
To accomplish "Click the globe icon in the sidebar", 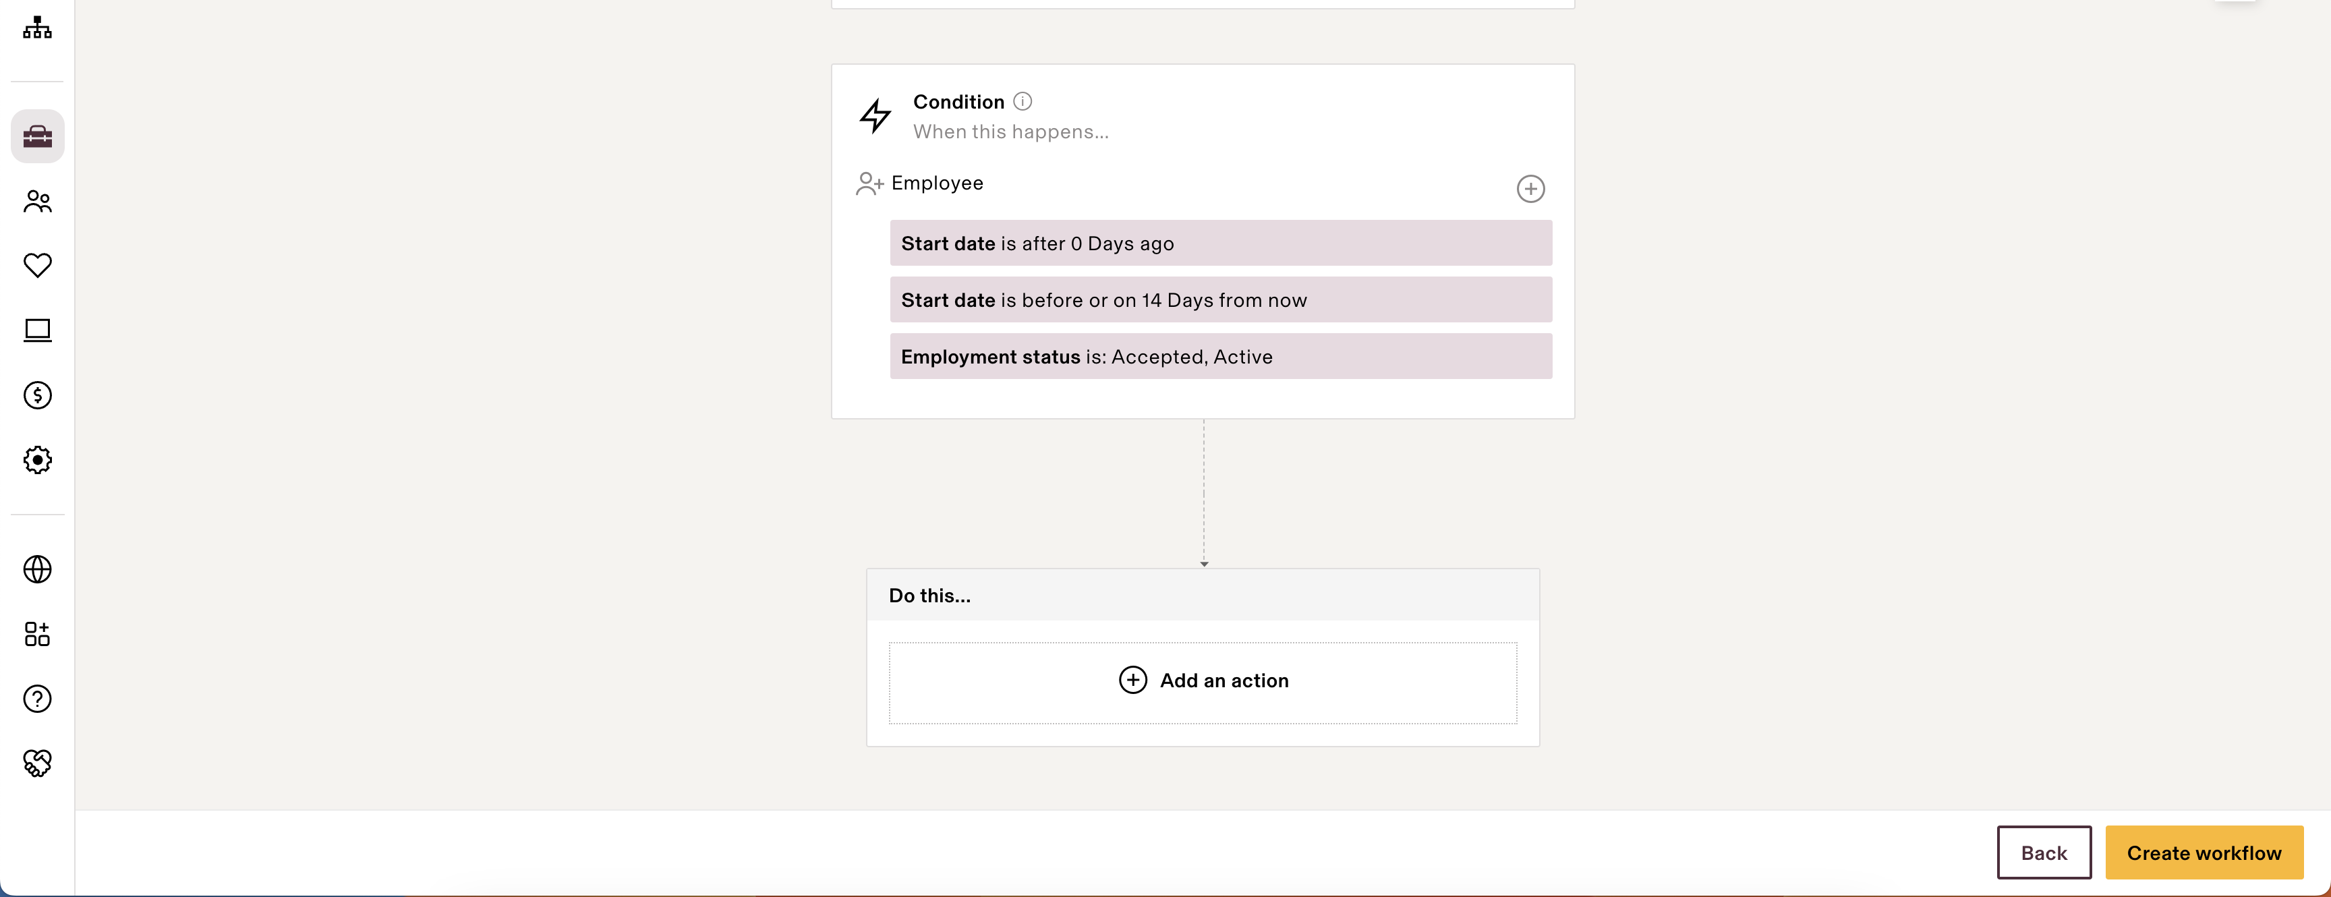I will click(37, 569).
